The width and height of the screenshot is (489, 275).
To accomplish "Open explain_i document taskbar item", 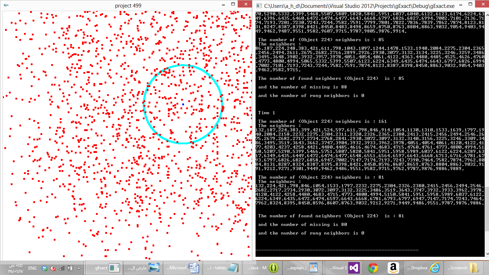I will (x=302, y=267).
